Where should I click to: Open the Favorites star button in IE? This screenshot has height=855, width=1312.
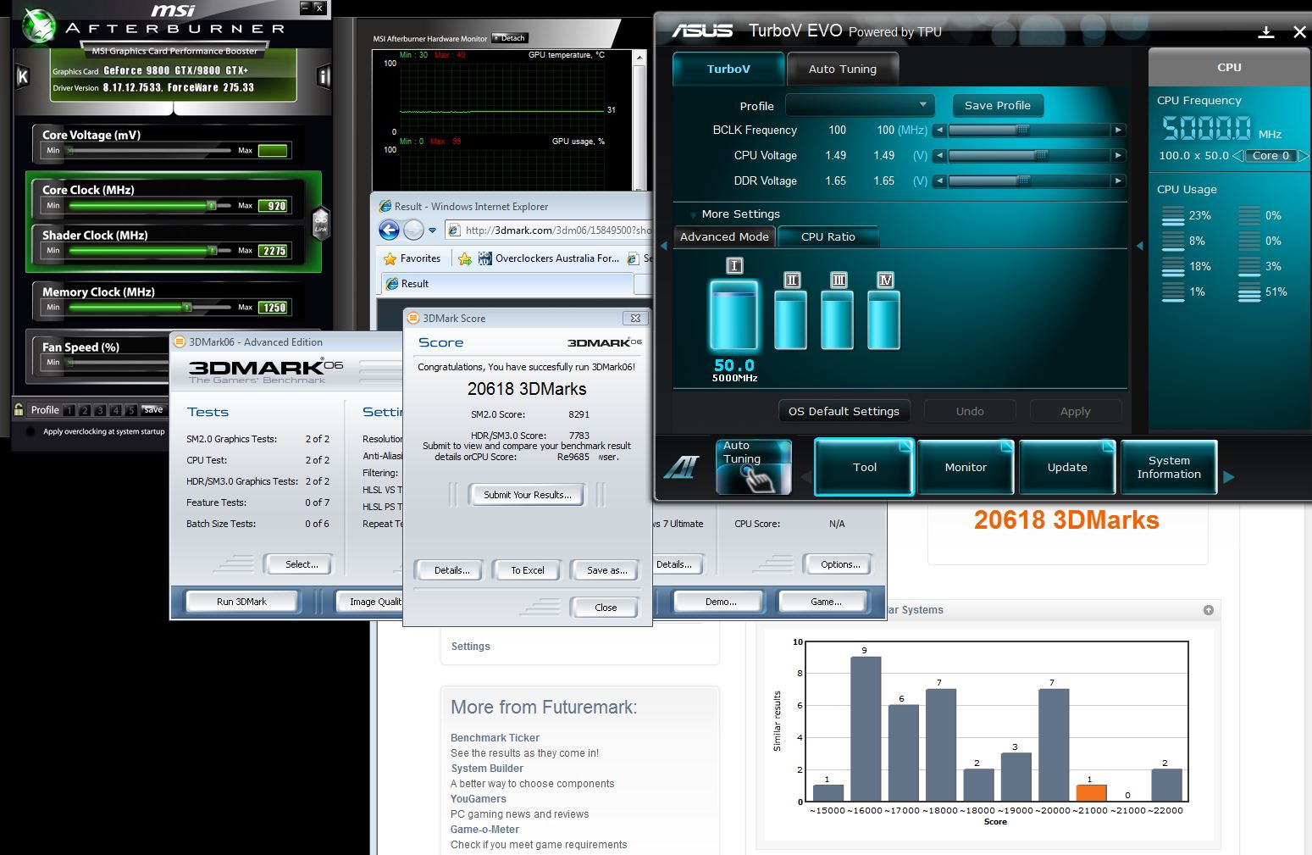tap(412, 258)
